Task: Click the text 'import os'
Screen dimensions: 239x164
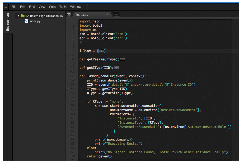Action: click(x=88, y=30)
